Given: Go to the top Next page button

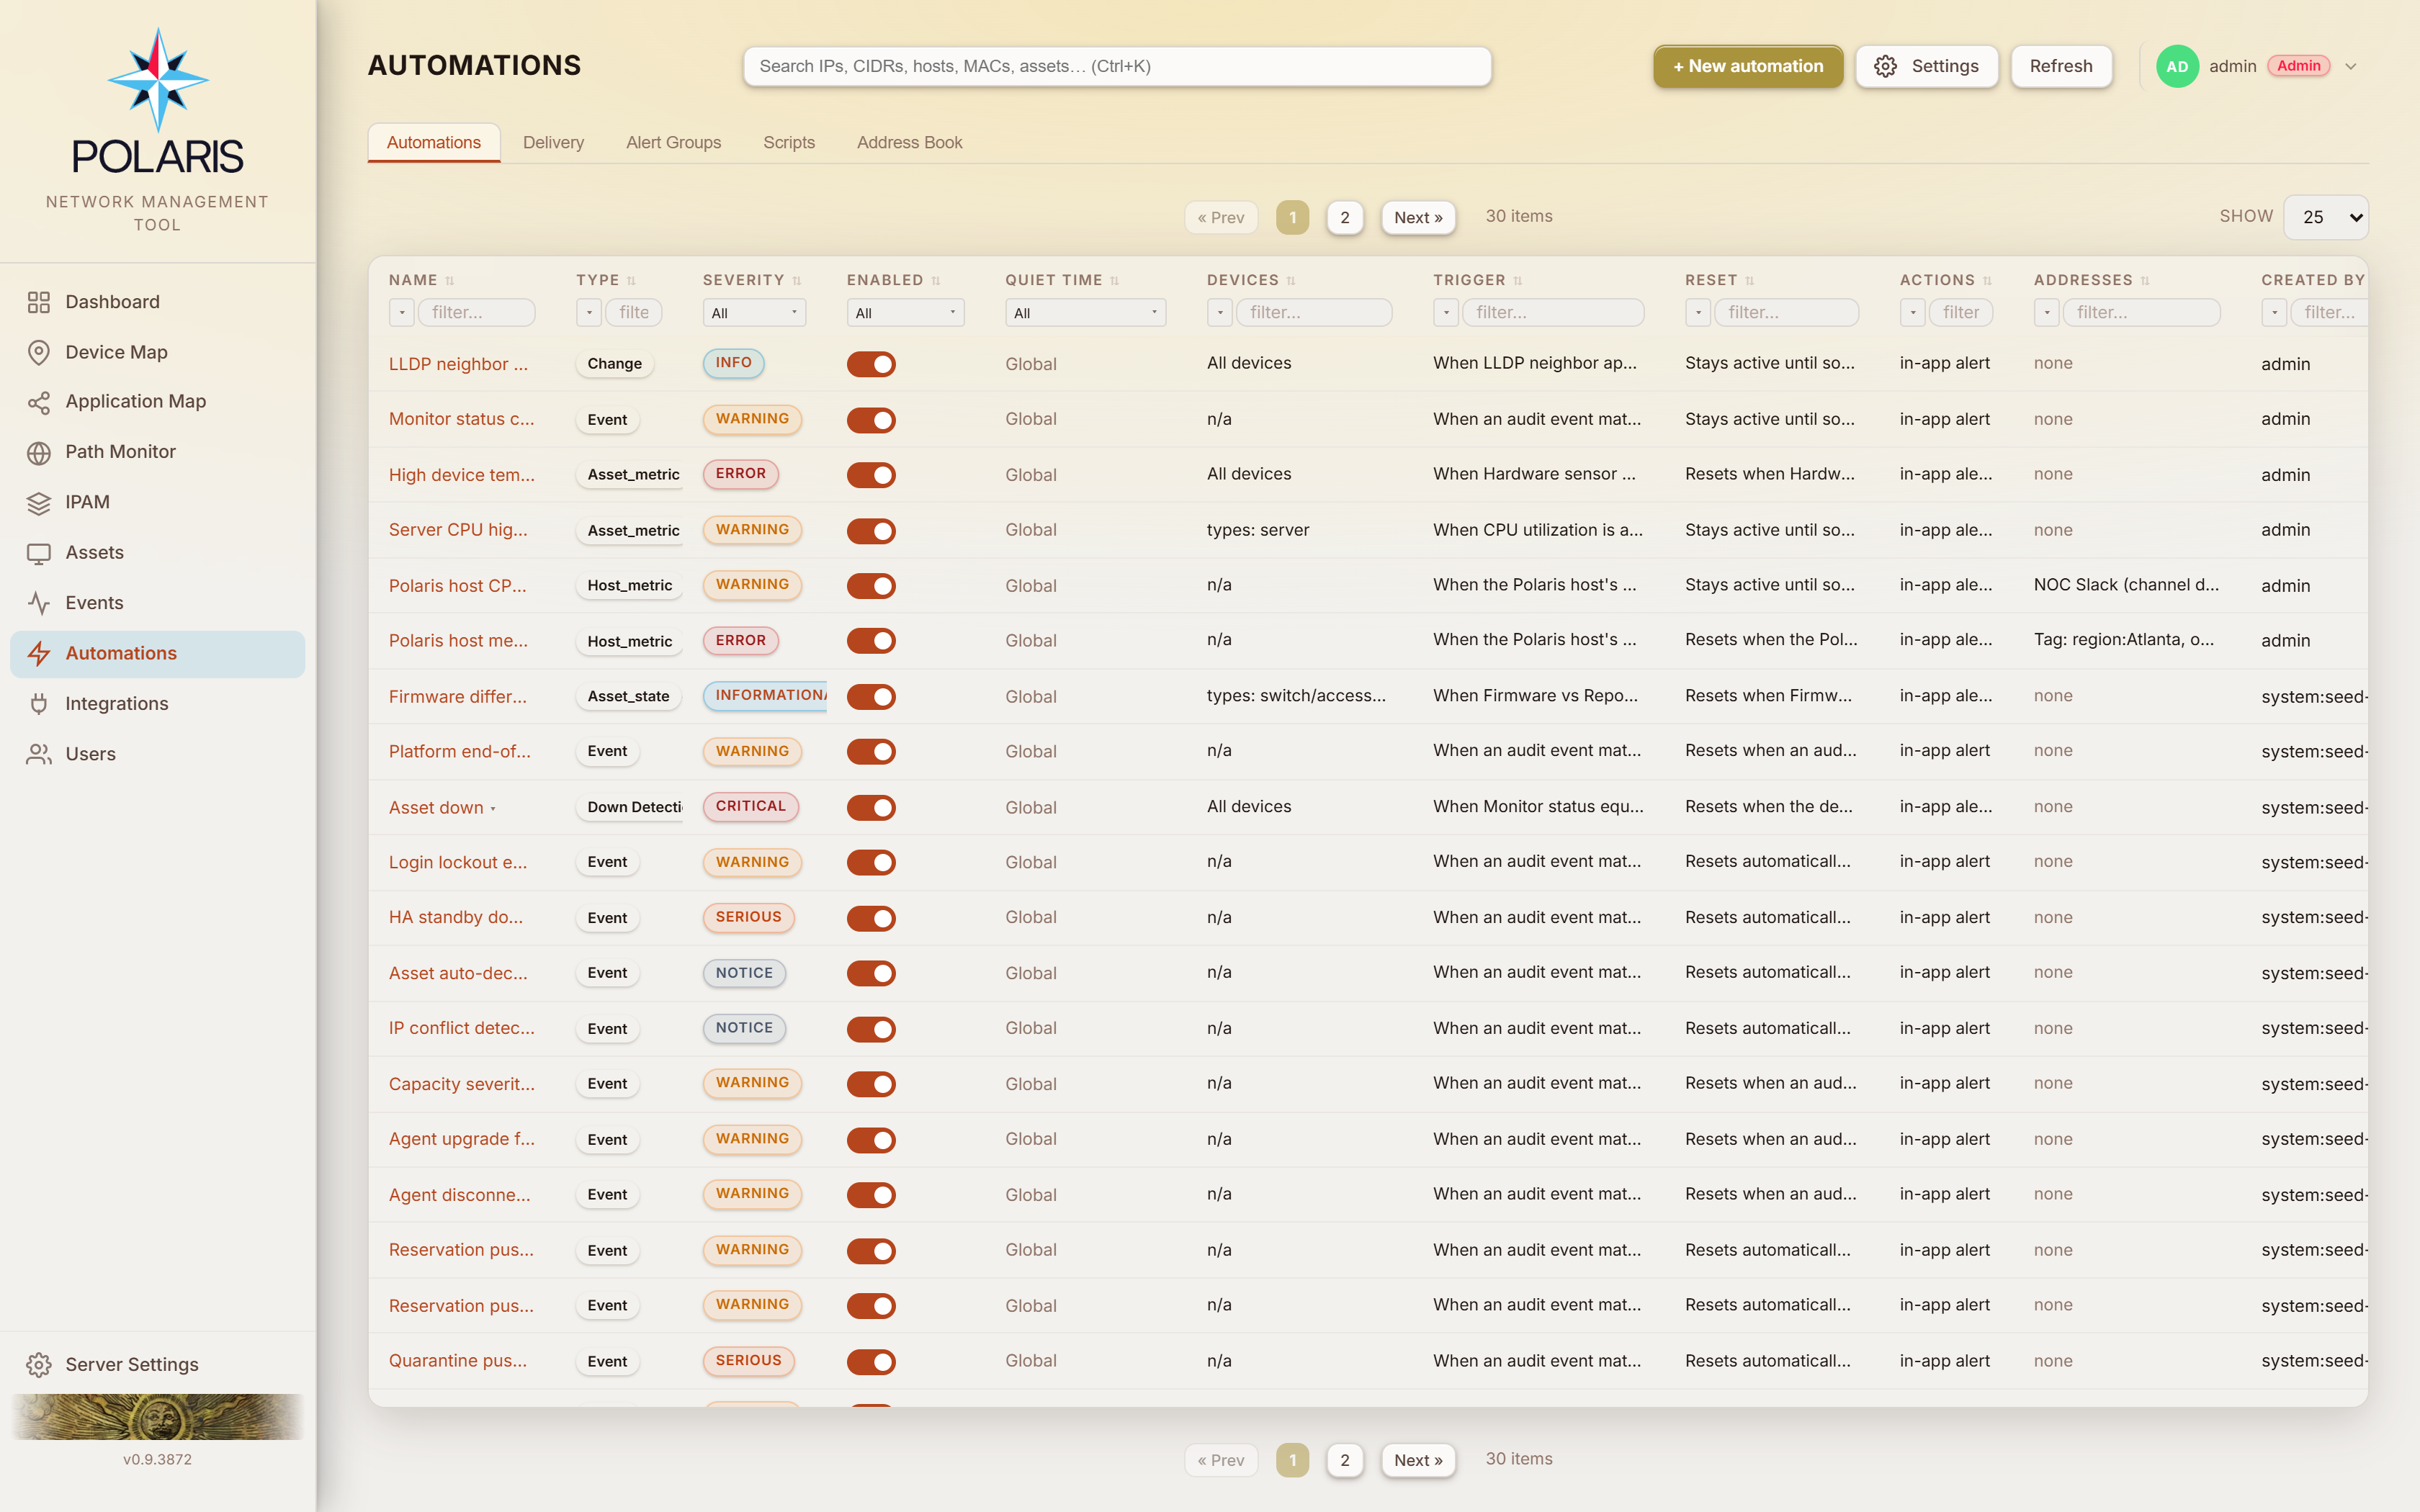Looking at the screenshot, I should (1418, 217).
